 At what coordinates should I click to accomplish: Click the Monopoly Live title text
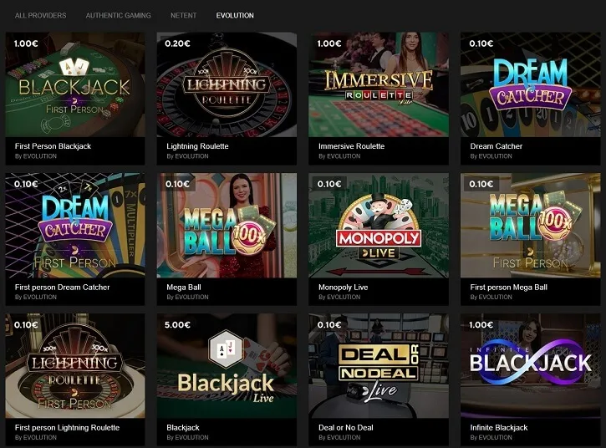point(344,288)
